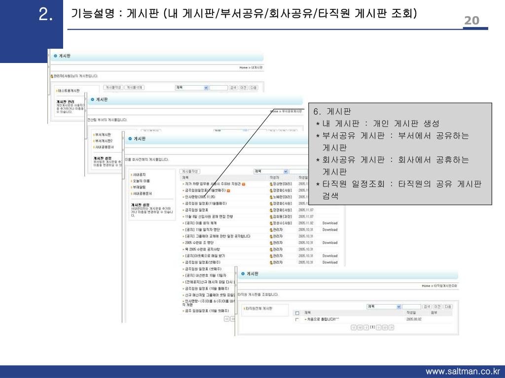The image size is (505, 378).
Task: Download attachment of '[공지]아웃룩으로 메일 받기'
Action: click(x=330, y=256)
